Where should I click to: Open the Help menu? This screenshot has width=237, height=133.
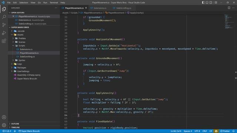coord(63,3)
